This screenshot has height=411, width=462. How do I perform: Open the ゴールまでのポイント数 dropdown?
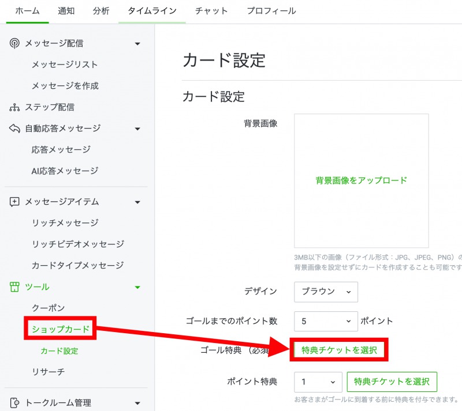coord(326,321)
